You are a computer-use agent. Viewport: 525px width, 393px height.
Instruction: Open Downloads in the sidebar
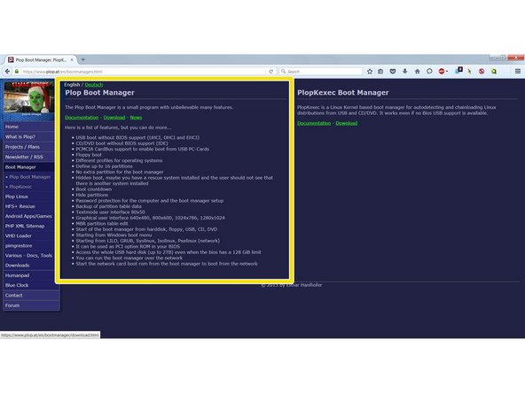click(x=28, y=266)
